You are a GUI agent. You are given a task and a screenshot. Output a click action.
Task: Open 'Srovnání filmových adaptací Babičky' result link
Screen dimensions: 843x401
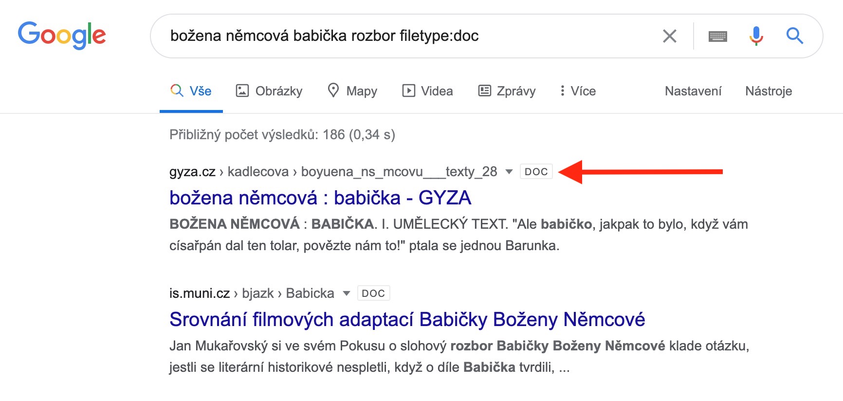coord(407,320)
